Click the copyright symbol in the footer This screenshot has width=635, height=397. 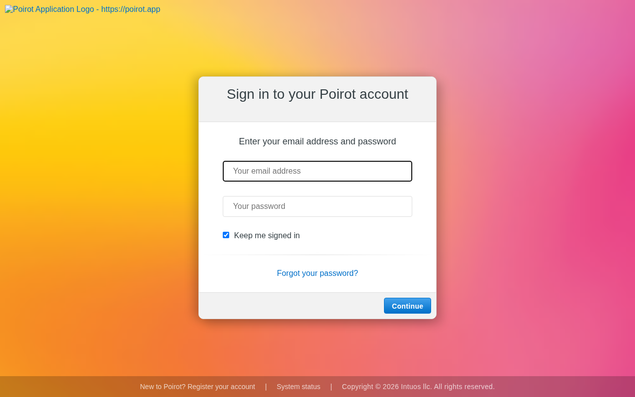click(378, 387)
